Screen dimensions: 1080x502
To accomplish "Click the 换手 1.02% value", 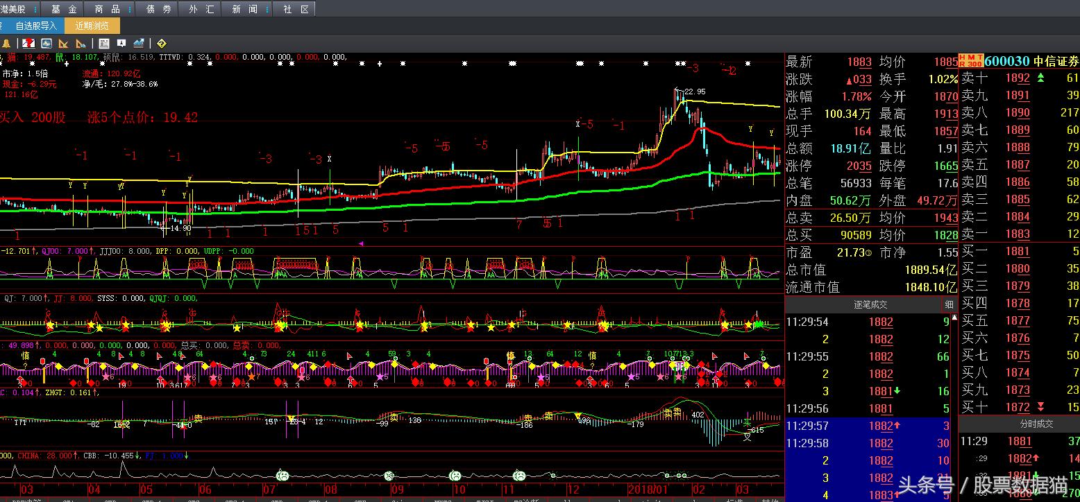I will click(943, 80).
